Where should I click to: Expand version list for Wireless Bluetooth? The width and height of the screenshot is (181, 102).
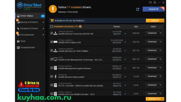pos(125,77)
